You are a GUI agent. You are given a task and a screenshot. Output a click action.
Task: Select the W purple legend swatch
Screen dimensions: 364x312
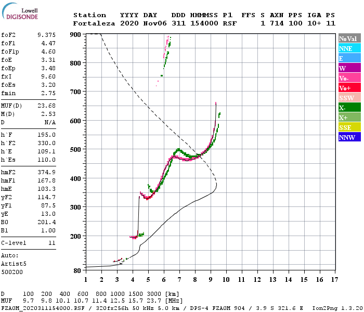349,68
